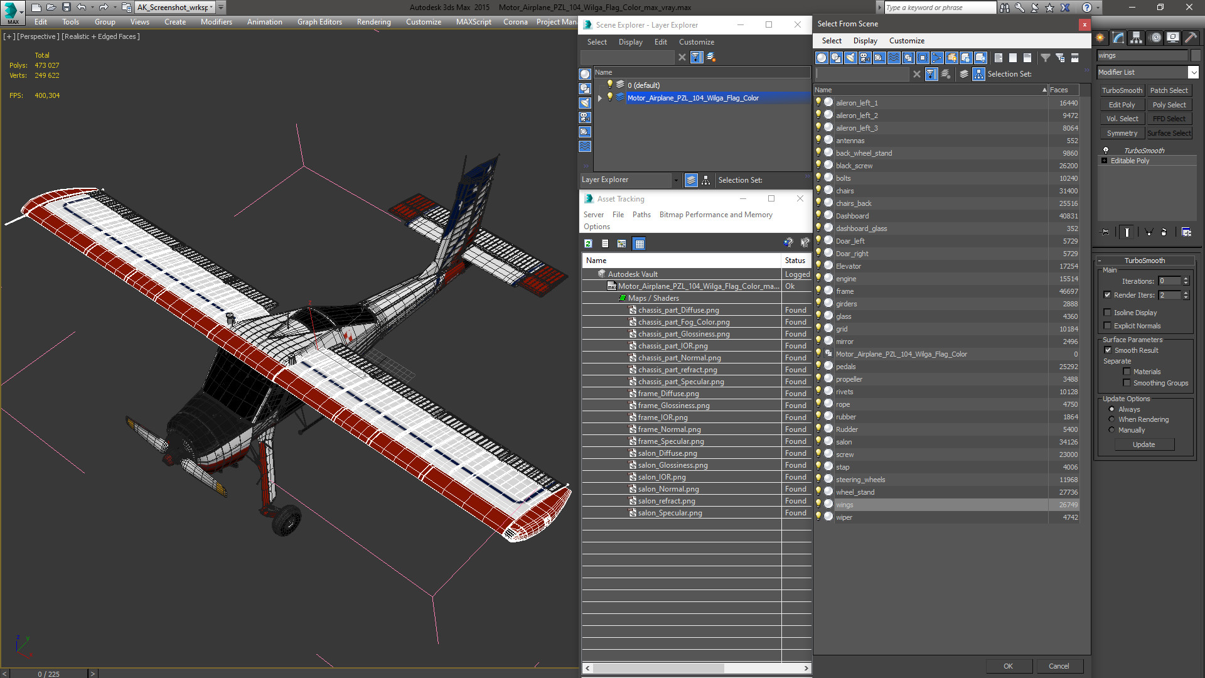
Task: Click Table View icon in Asset Tracking
Action: (639, 244)
